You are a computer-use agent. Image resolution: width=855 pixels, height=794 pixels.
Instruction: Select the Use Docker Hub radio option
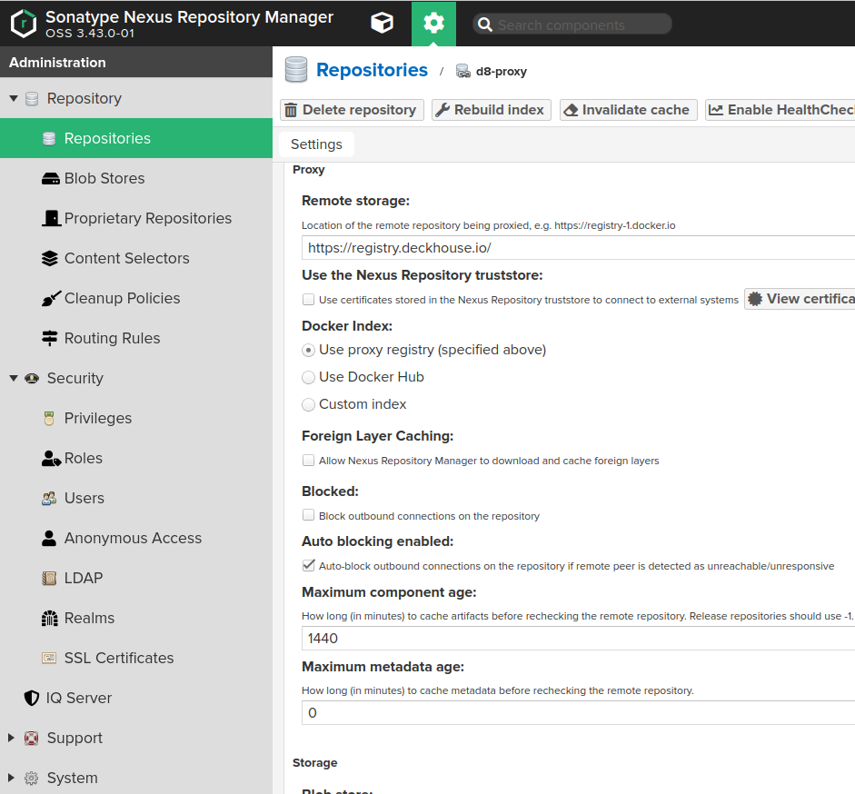point(308,377)
